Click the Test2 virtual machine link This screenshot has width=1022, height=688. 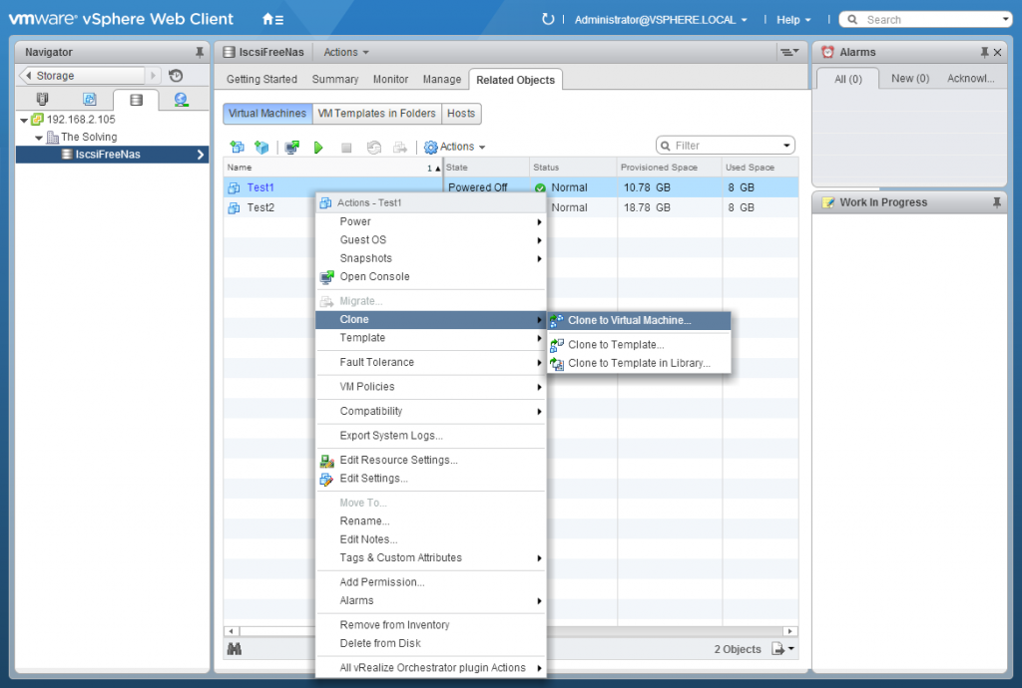point(260,207)
